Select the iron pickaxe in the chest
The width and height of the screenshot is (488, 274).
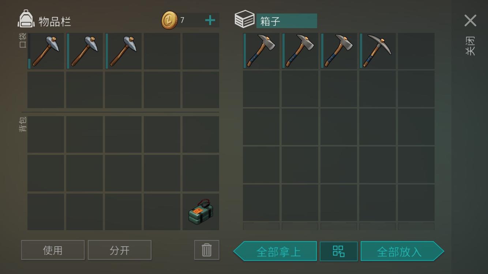coord(378,51)
